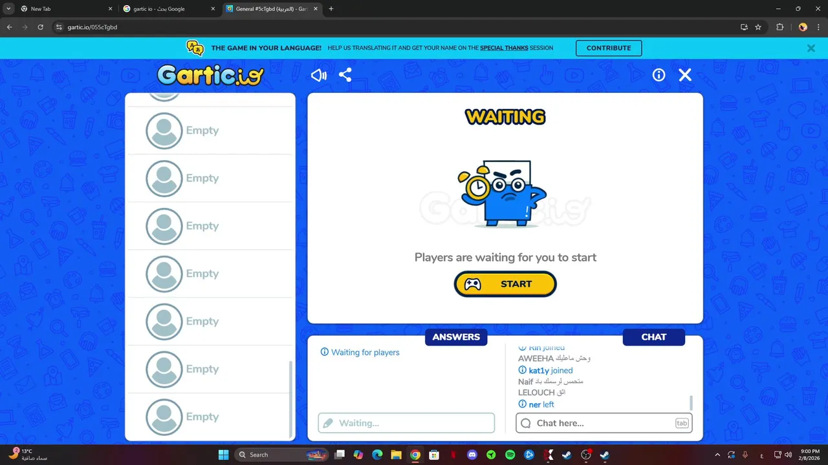Click the kat1y joined message
The image size is (828, 465).
pyautogui.click(x=545, y=371)
